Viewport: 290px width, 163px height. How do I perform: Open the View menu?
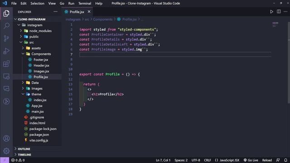[x=52, y=3]
